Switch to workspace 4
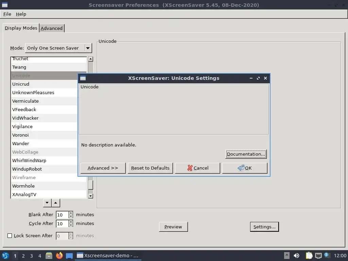This screenshot has width=348, height=261. click(x=40, y=256)
